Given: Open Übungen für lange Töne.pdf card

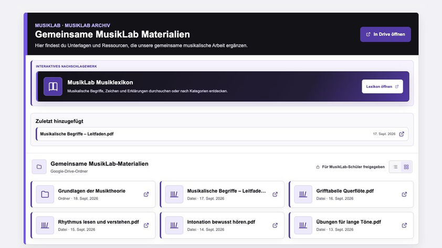Looking at the screenshot, I should pos(351,226).
